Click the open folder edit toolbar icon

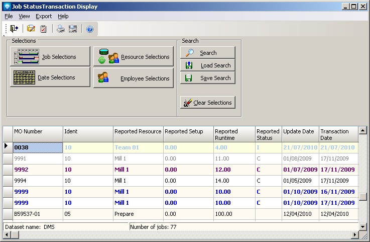31,29
